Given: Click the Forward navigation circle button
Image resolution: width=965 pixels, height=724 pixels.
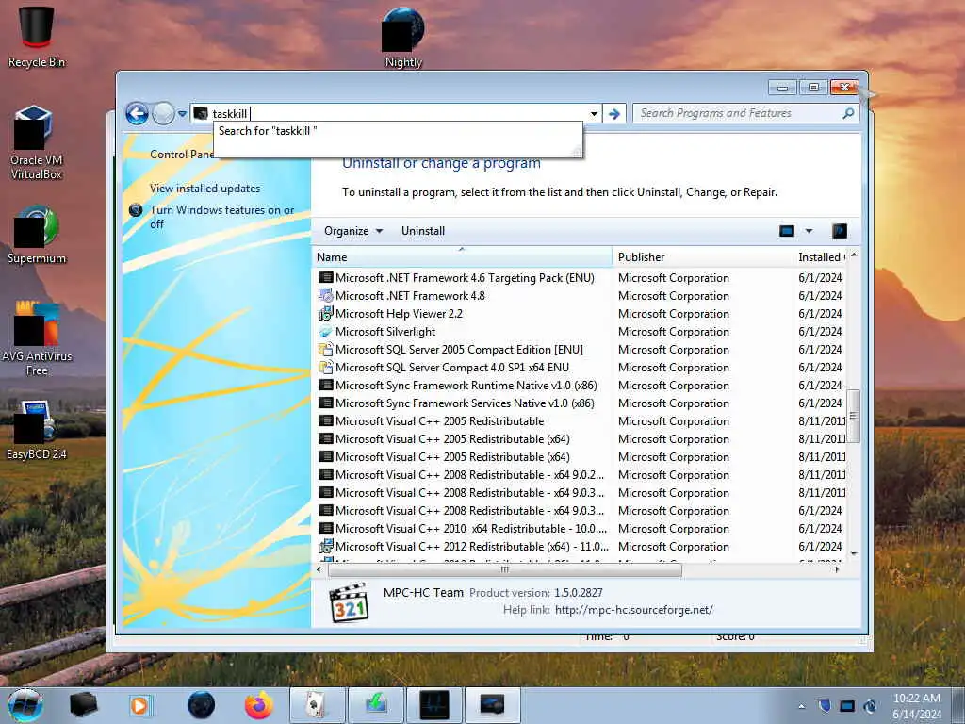Looking at the screenshot, I should [x=163, y=113].
